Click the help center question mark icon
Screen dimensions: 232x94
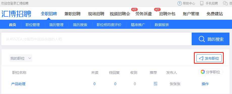click(x=180, y=3)
